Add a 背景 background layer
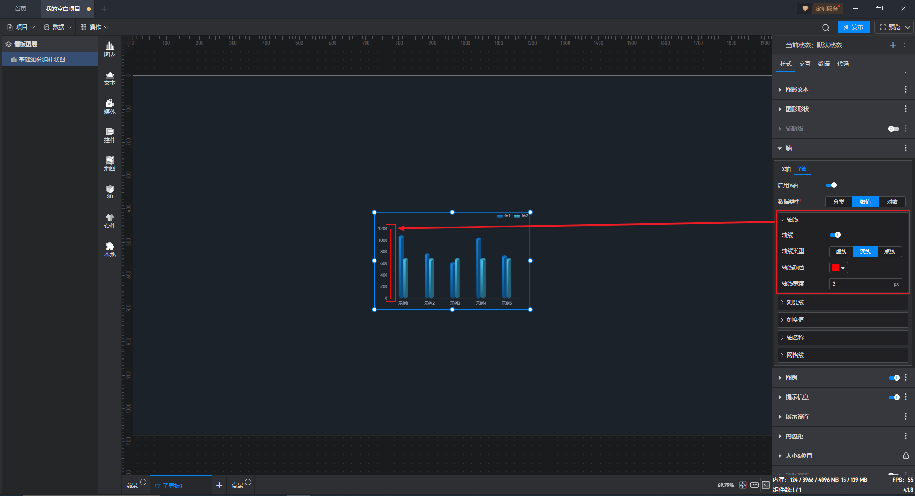 coord(248,482)
